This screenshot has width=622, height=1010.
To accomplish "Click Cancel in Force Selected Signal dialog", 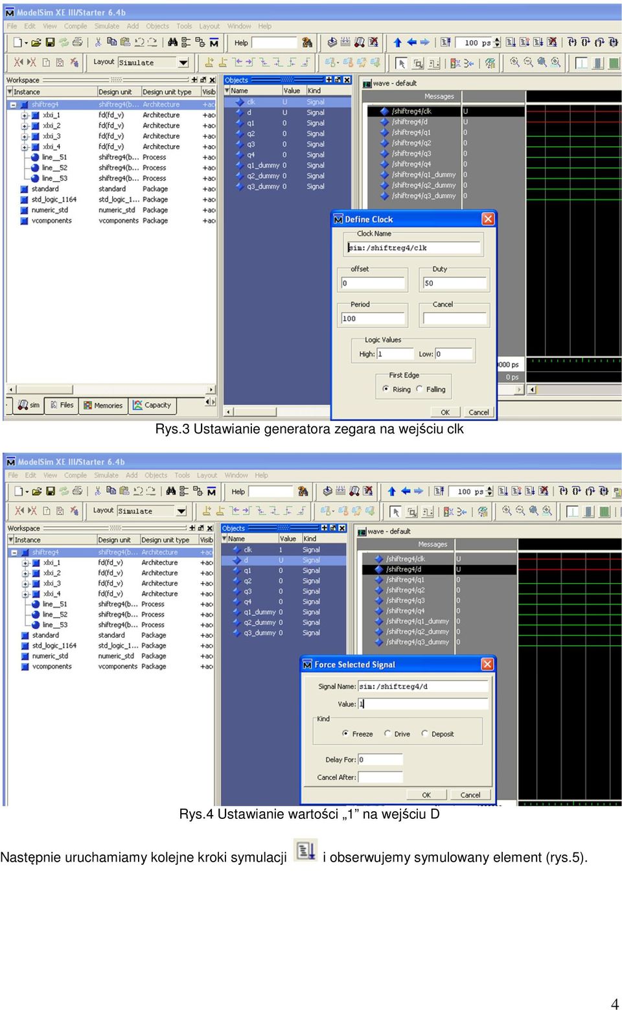I will [x=470, y=795].
